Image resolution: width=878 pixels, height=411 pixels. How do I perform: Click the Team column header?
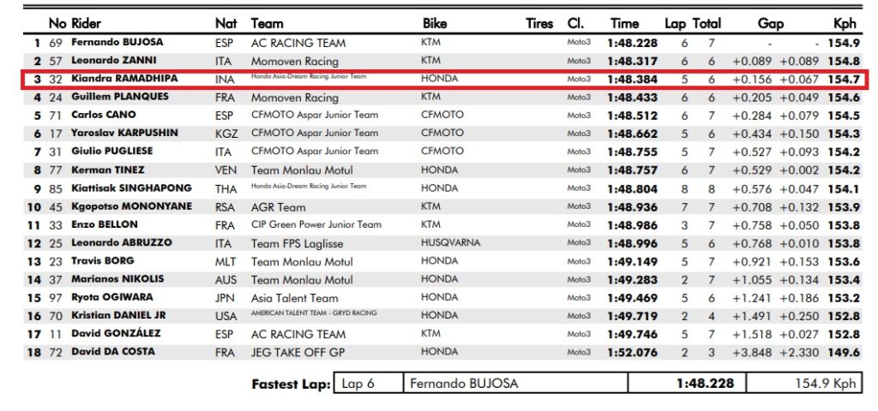point(267,23)
